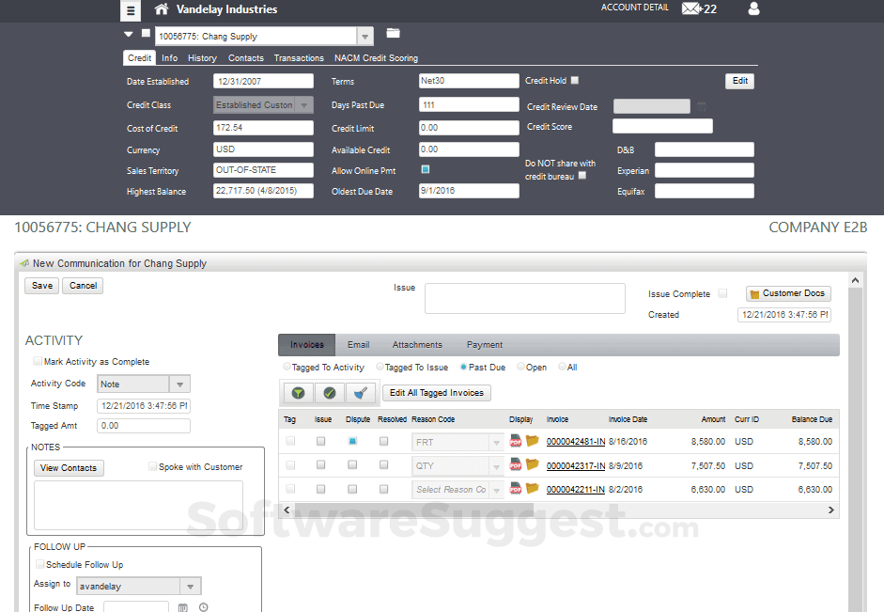Expand the Chang Supply customer dropdown

pyautogui.click(x=365, y=37)
